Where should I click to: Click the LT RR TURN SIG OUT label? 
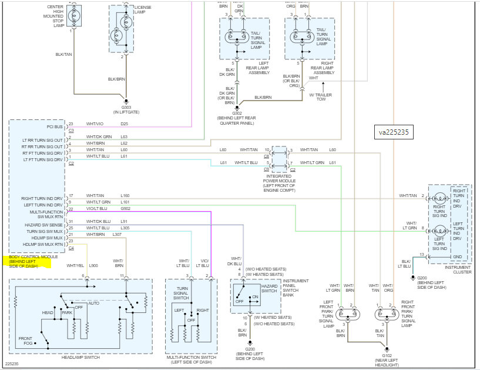pos(42,141)
